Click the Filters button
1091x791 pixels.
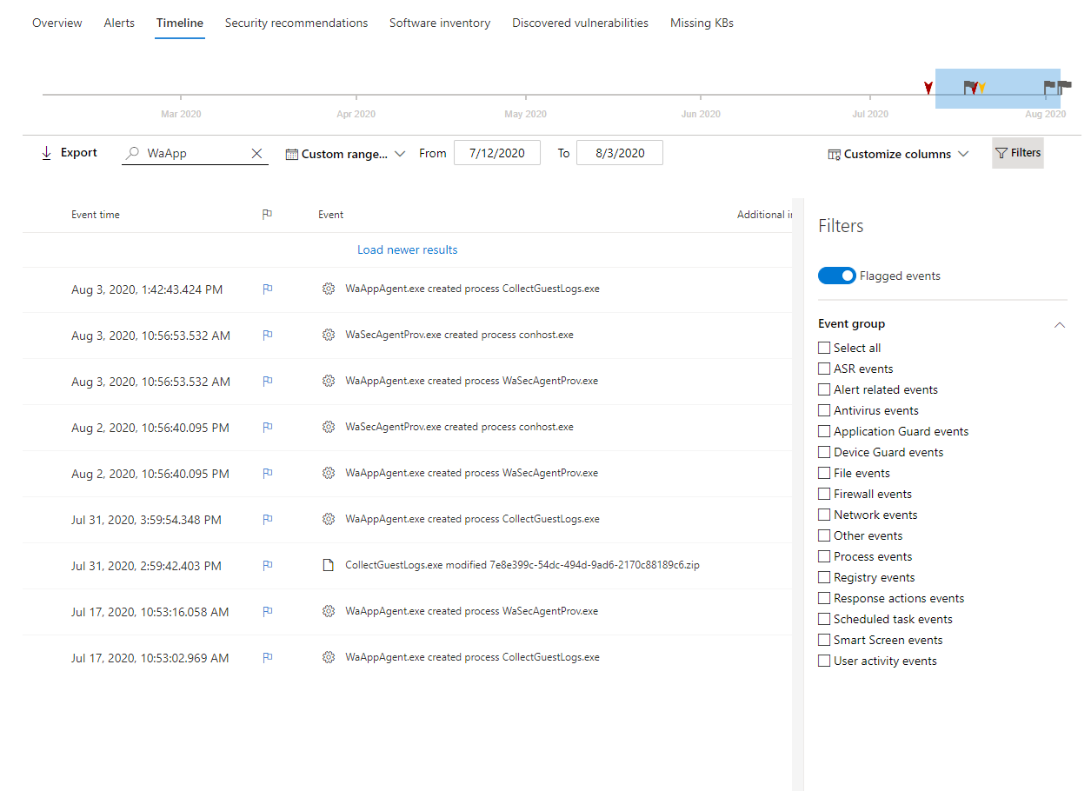click(1018, 152)
